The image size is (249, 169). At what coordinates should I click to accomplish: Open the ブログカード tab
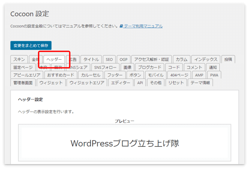point(150,67)
